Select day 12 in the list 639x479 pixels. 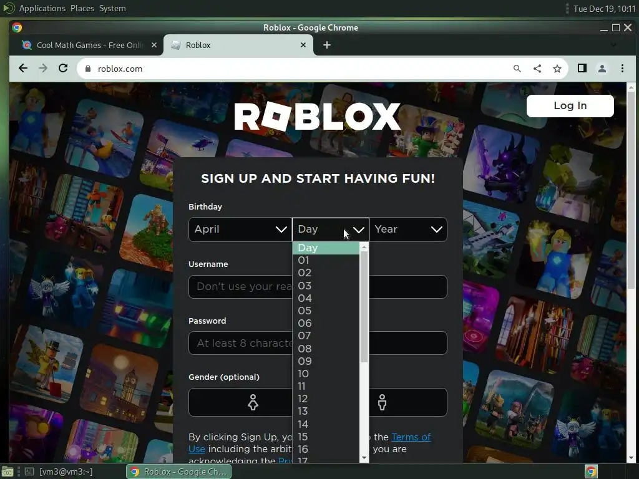pyautogui.click(x=326, y=399)
